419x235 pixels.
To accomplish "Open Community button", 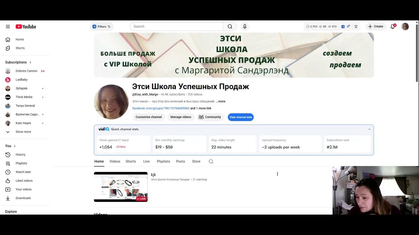I will (210, 117).
